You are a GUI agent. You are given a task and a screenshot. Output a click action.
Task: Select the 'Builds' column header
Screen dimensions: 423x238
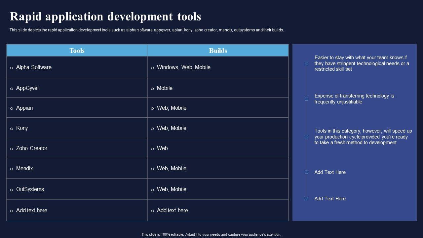[x=218, y=51]
